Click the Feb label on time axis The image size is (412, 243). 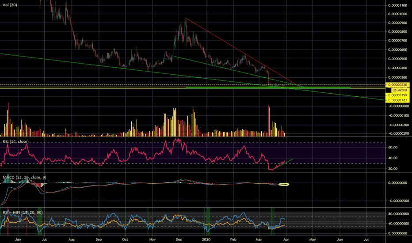coord(233,239)
